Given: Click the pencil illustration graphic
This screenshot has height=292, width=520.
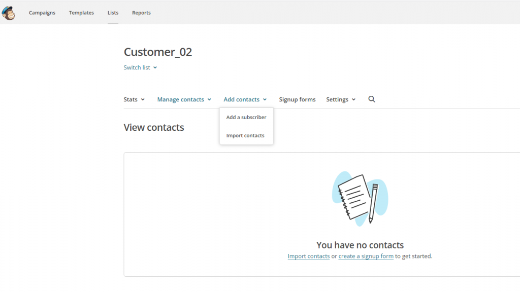Looking at the screenshot, I should (373, 203).
